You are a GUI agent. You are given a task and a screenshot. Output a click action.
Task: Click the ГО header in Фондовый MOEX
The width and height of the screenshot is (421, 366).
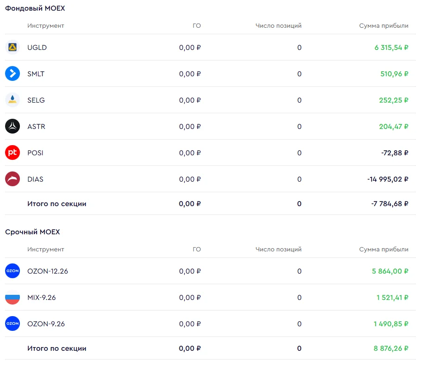[x=197, y=26]
